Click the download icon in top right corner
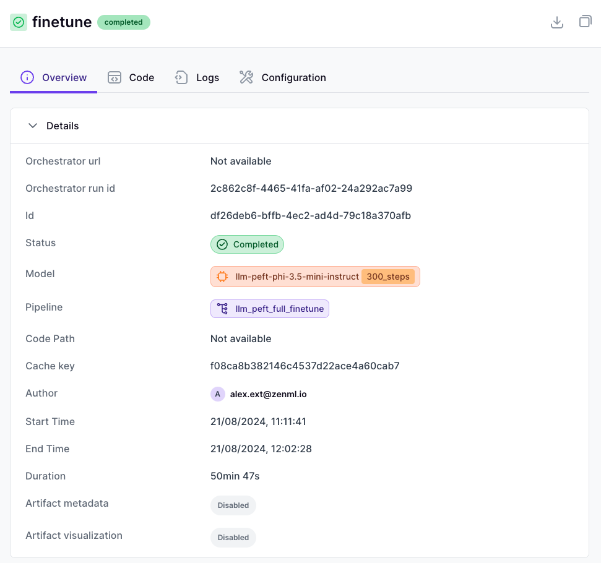 click(x=556, y=22)
